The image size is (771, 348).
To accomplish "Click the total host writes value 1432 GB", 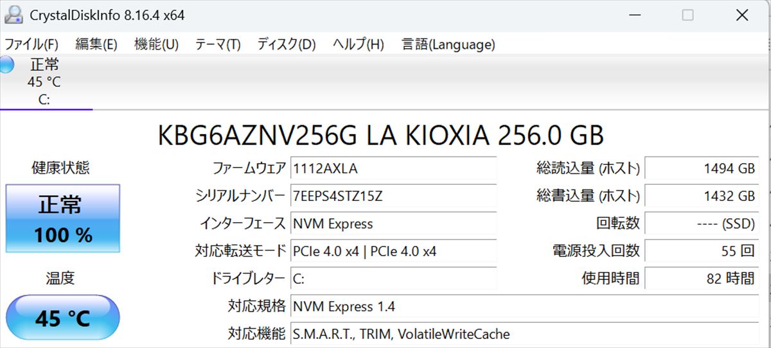I will click(702, 196).
